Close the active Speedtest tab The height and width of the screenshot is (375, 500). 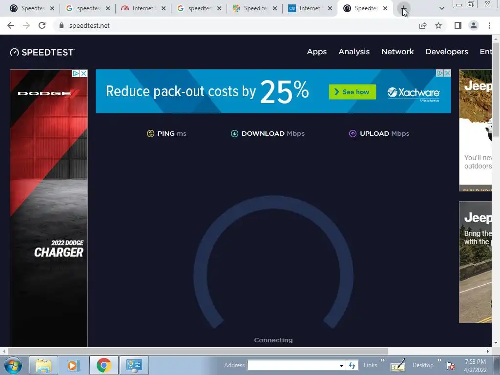[x=385, y=8]
